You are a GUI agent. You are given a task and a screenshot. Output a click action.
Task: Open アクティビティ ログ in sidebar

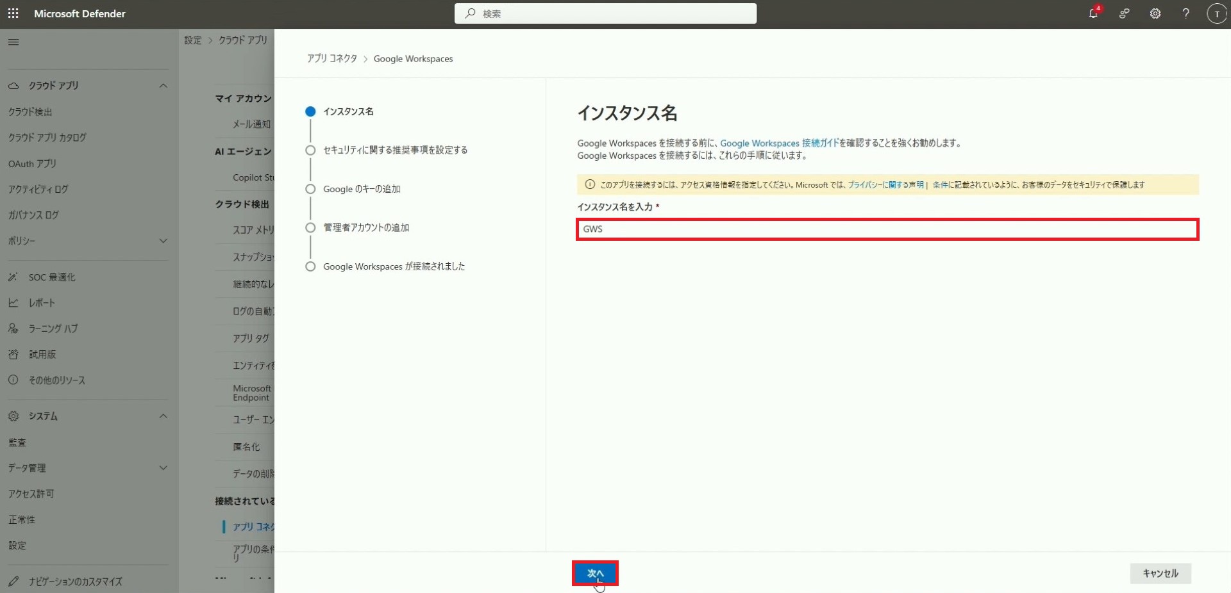click(x=38, y=190)
